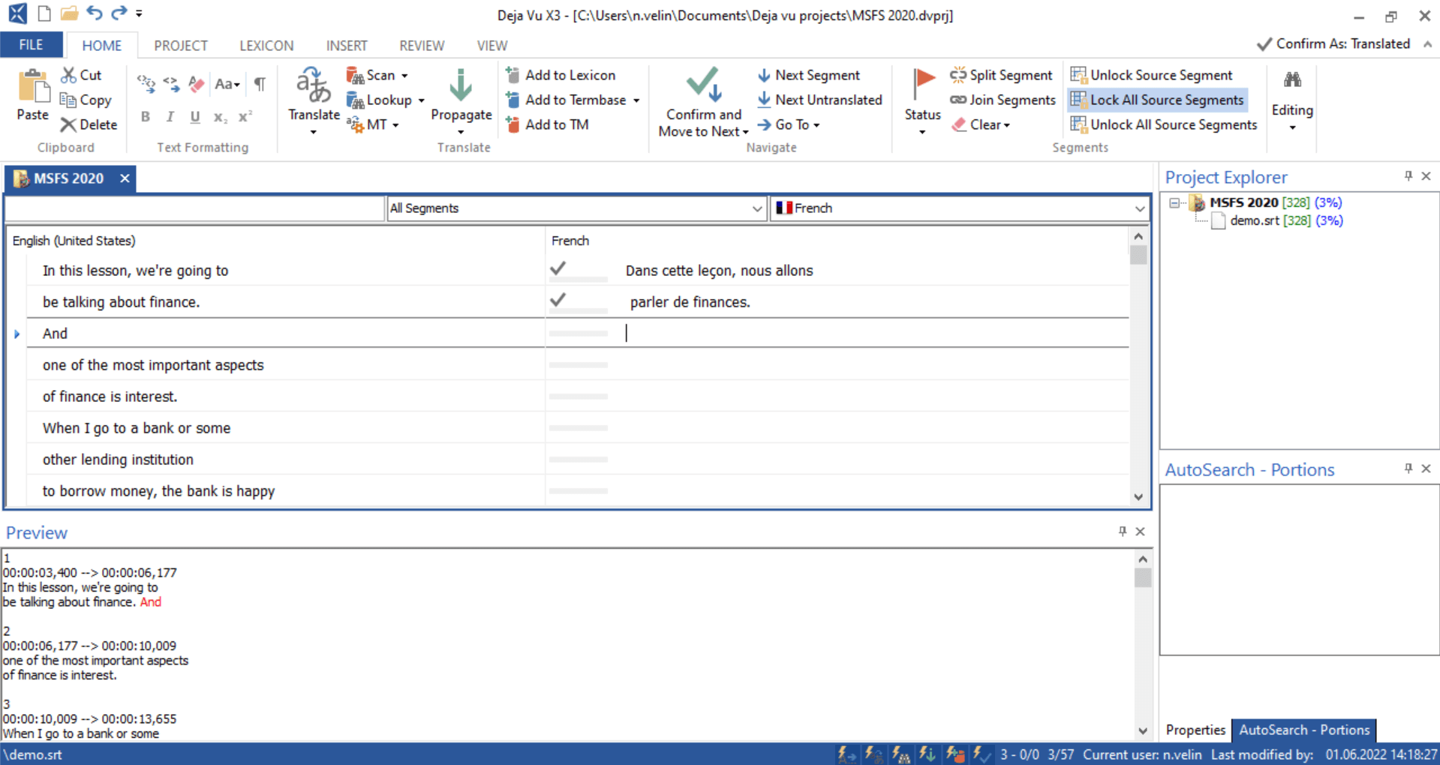Screen dimensions: 1440x765
Task: Switch to the Properties panel tab
Action: click(1195, 730)
